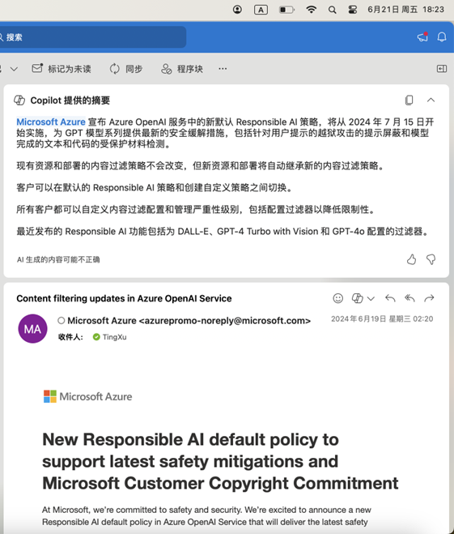Open the emoji reaction picker
The image size is (454, 534).
pos(337,298)
